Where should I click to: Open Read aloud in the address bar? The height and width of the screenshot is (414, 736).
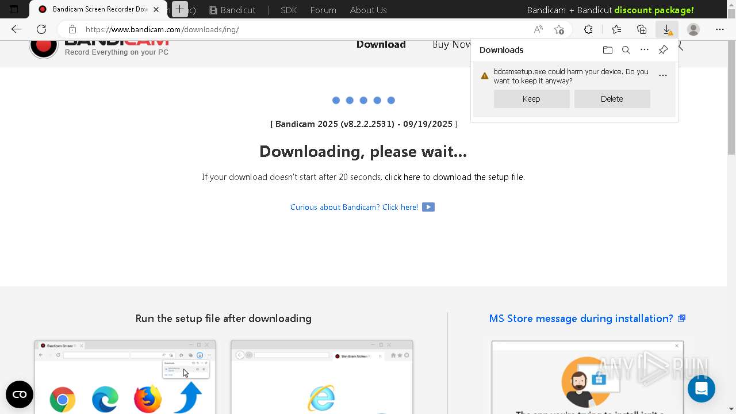[x=538, y=29]
